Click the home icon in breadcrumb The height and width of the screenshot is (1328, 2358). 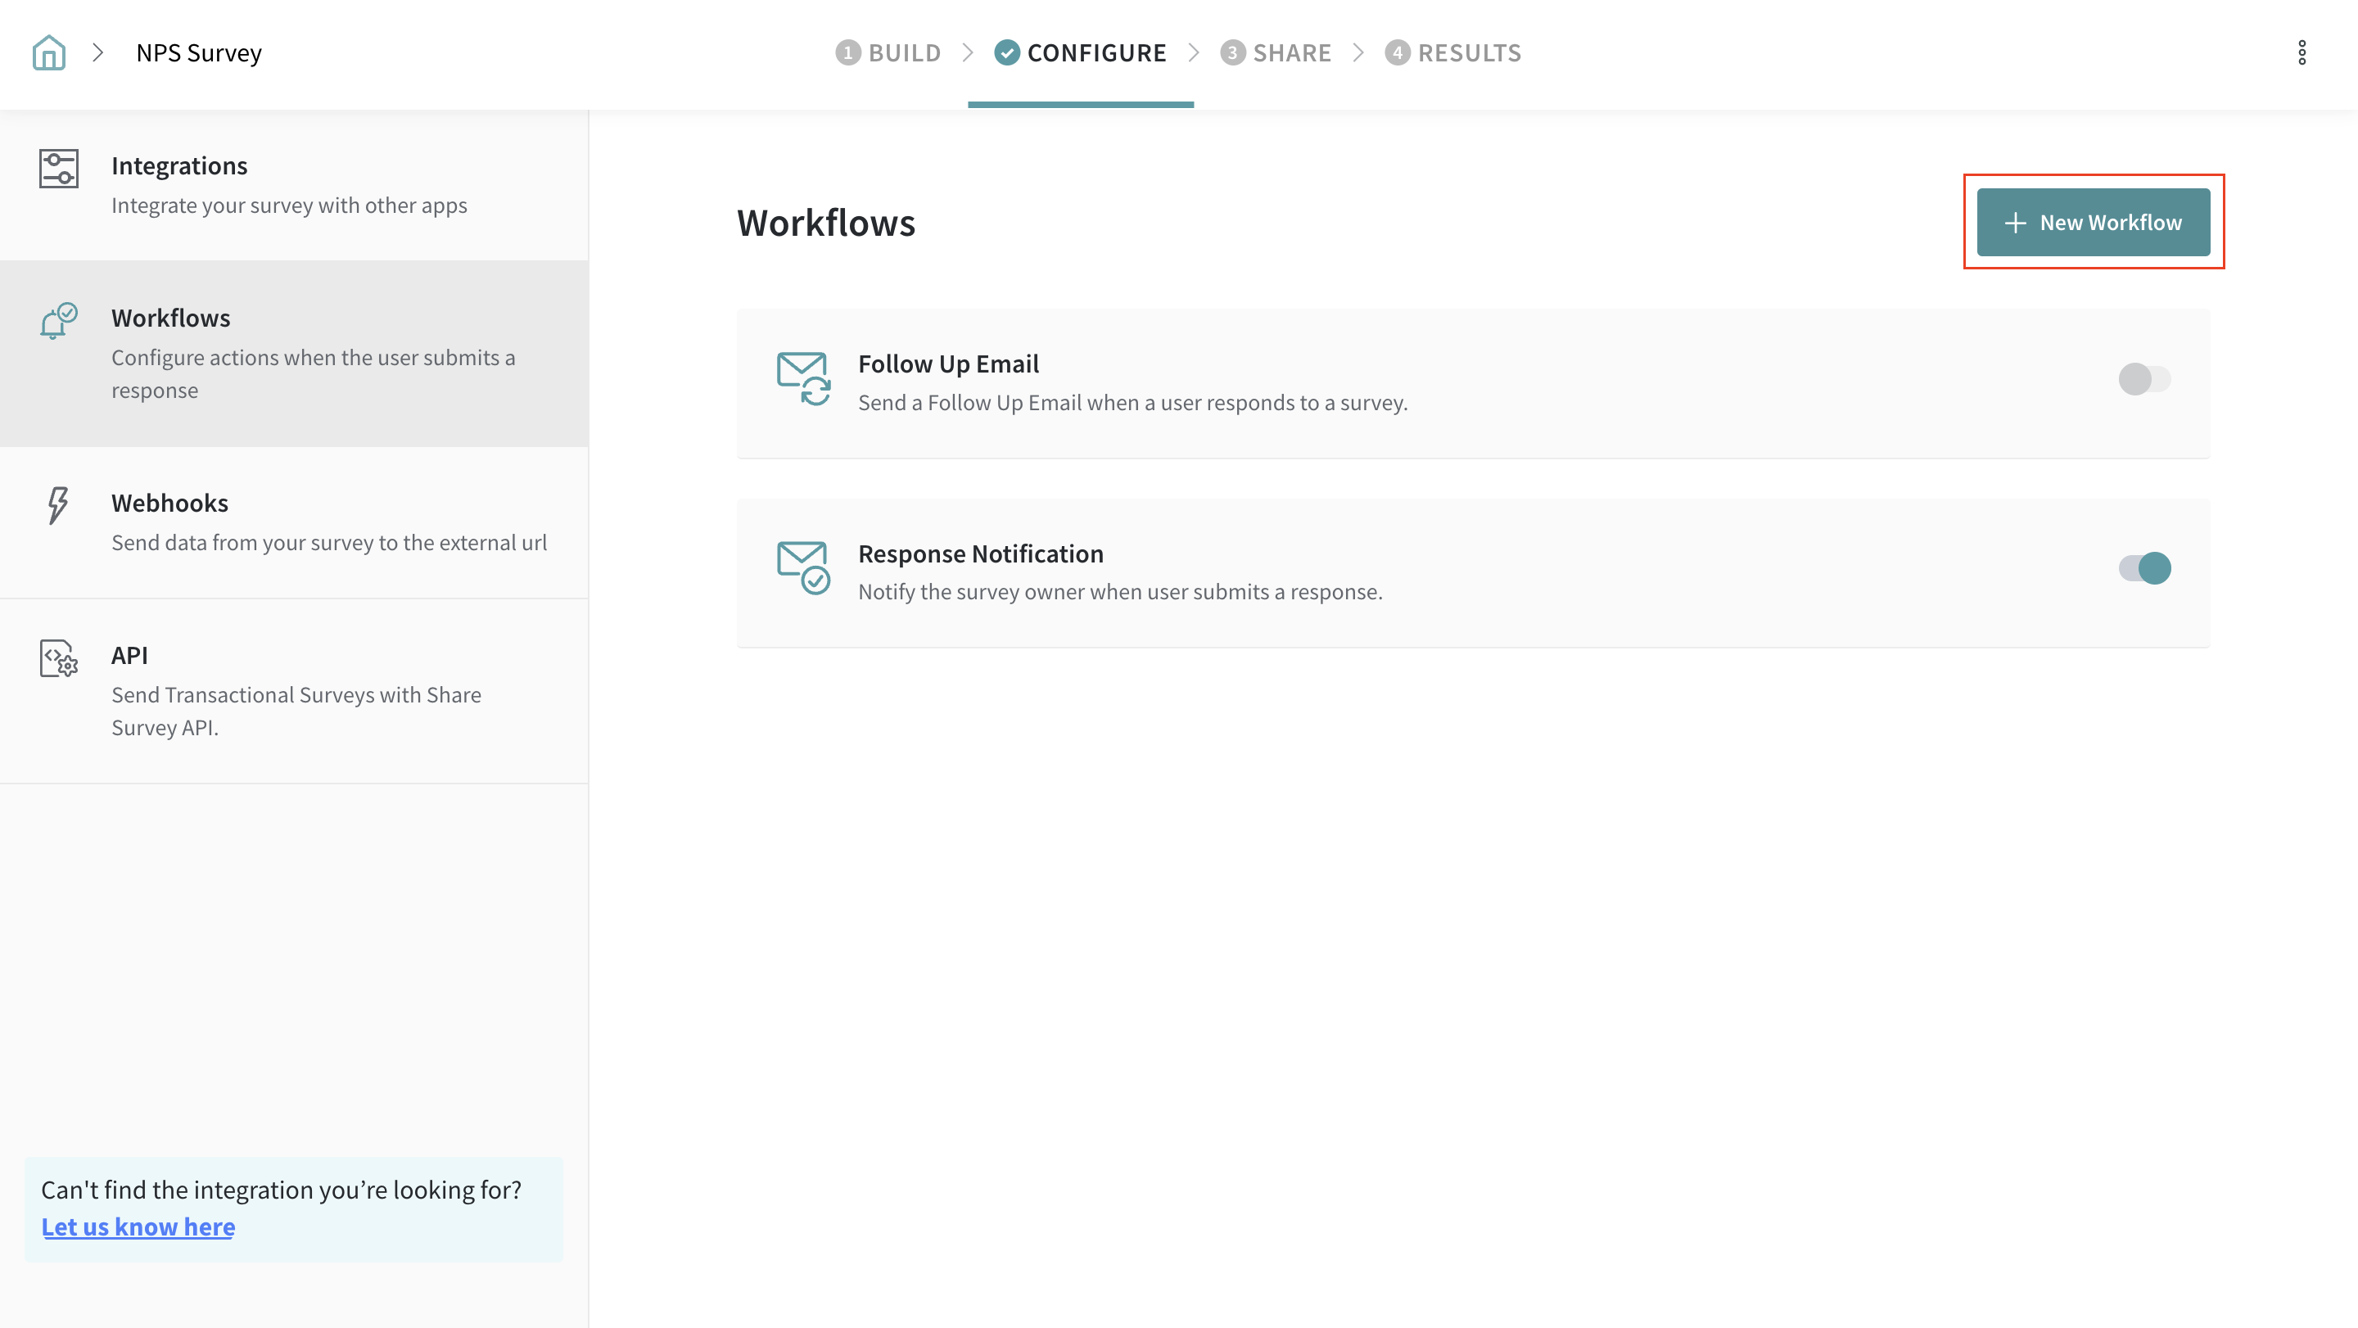coord(48,53)
